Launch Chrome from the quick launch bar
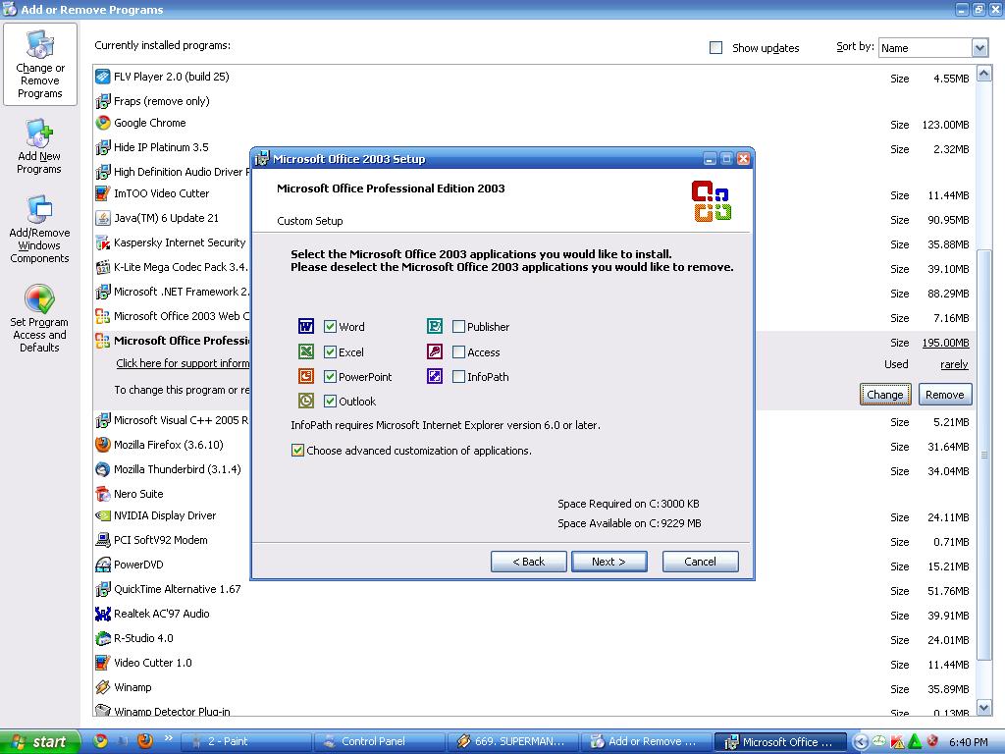 point(100,741)
